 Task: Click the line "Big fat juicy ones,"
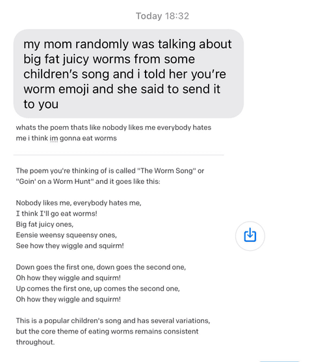point(45,224)
